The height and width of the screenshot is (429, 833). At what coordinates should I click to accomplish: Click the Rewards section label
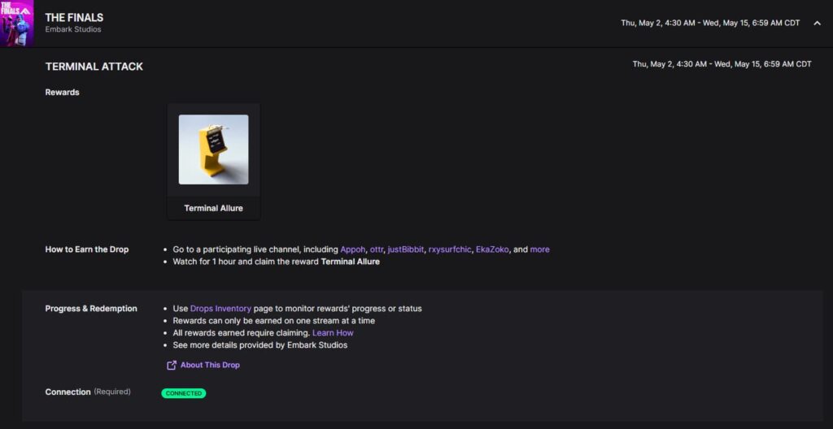(x=62, y=93)
